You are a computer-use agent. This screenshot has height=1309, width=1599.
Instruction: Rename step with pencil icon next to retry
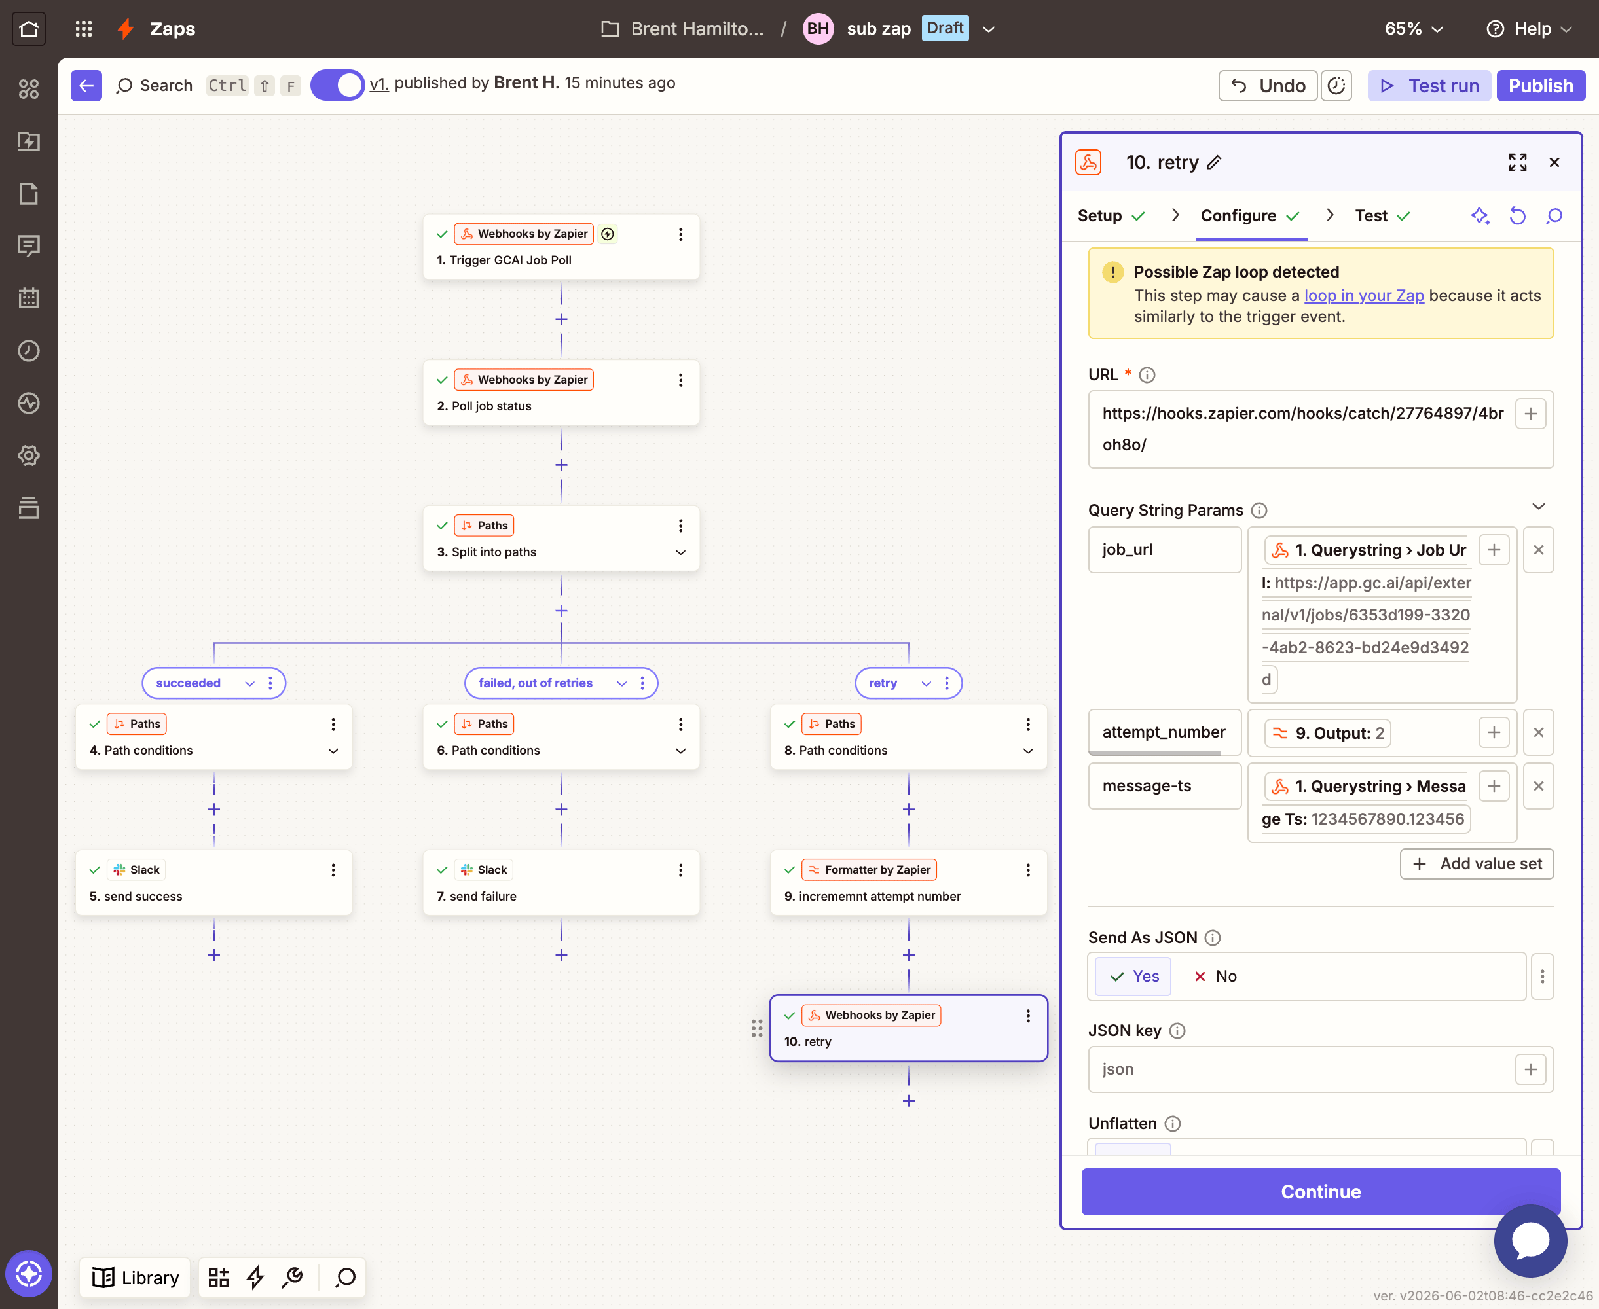tap(1213, 162)
